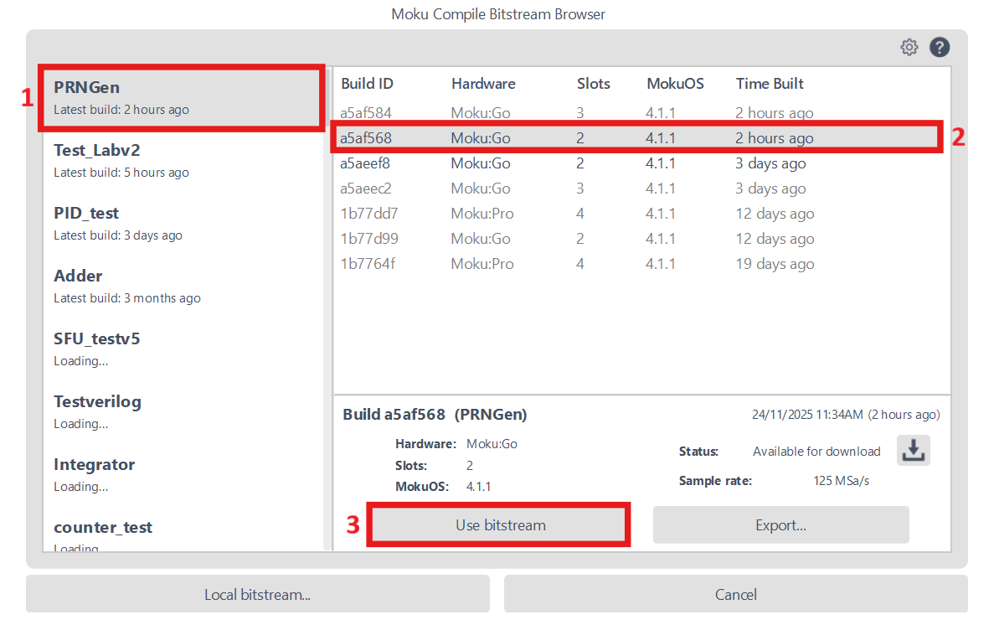Screen dimensions: 994x625
Task: Select the Moku:Pro build 1b77dd7
Action: (x=636, y=214)
